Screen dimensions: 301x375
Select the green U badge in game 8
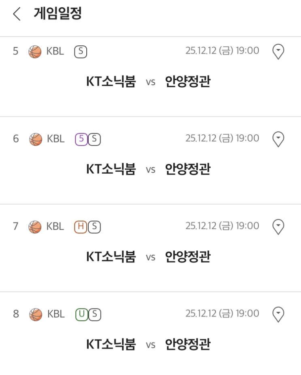click(81, 315)
